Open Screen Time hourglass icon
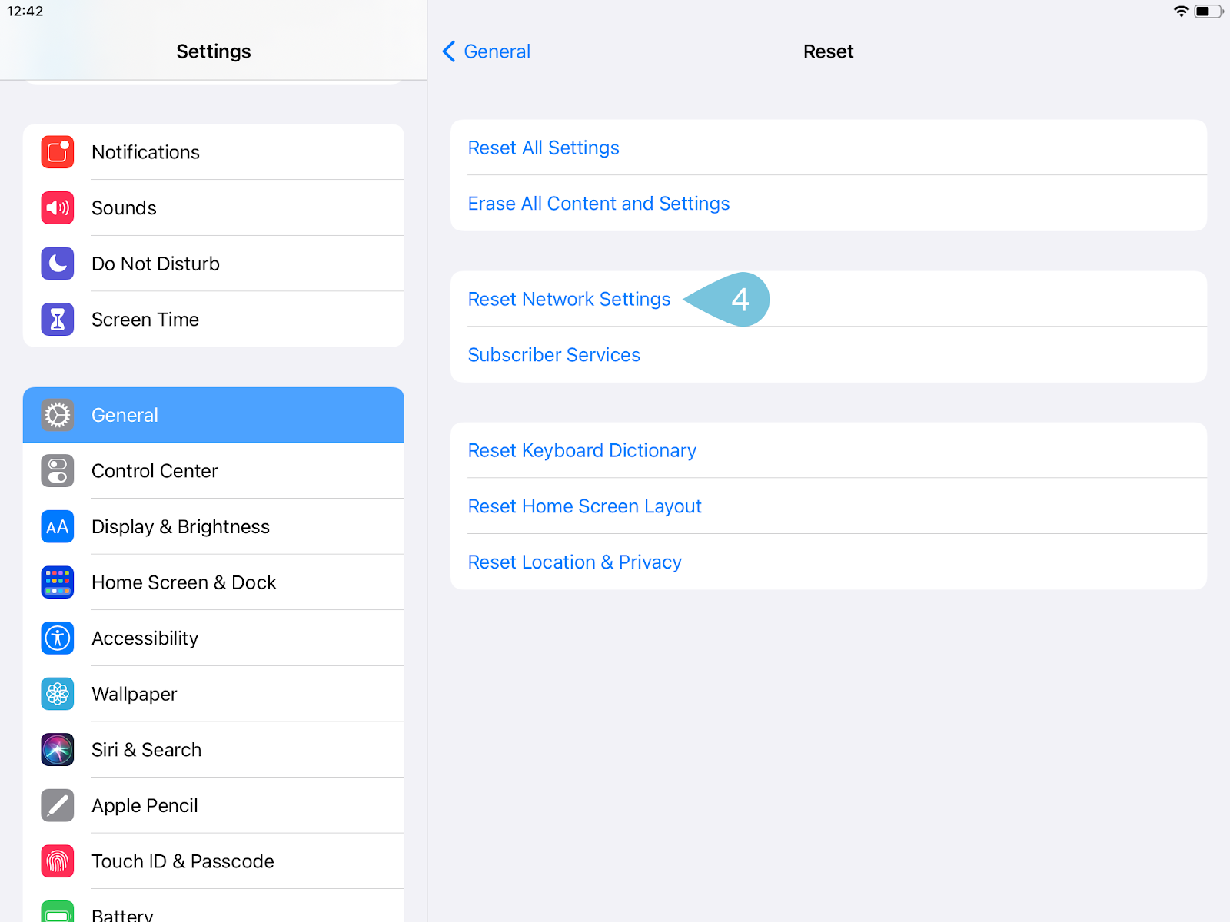 58,320
